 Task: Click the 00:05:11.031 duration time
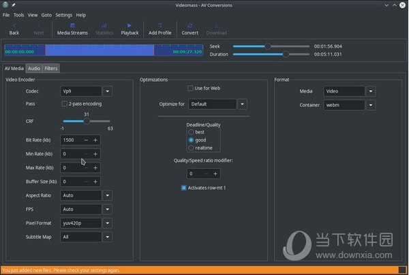pos(328,54)
